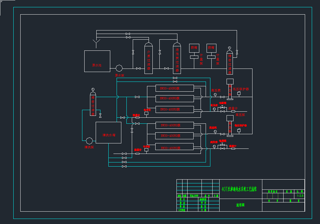Select the 清洗泵 pump circle symbol
This screenshot has width=320, height=224.
tap(89, 141)
